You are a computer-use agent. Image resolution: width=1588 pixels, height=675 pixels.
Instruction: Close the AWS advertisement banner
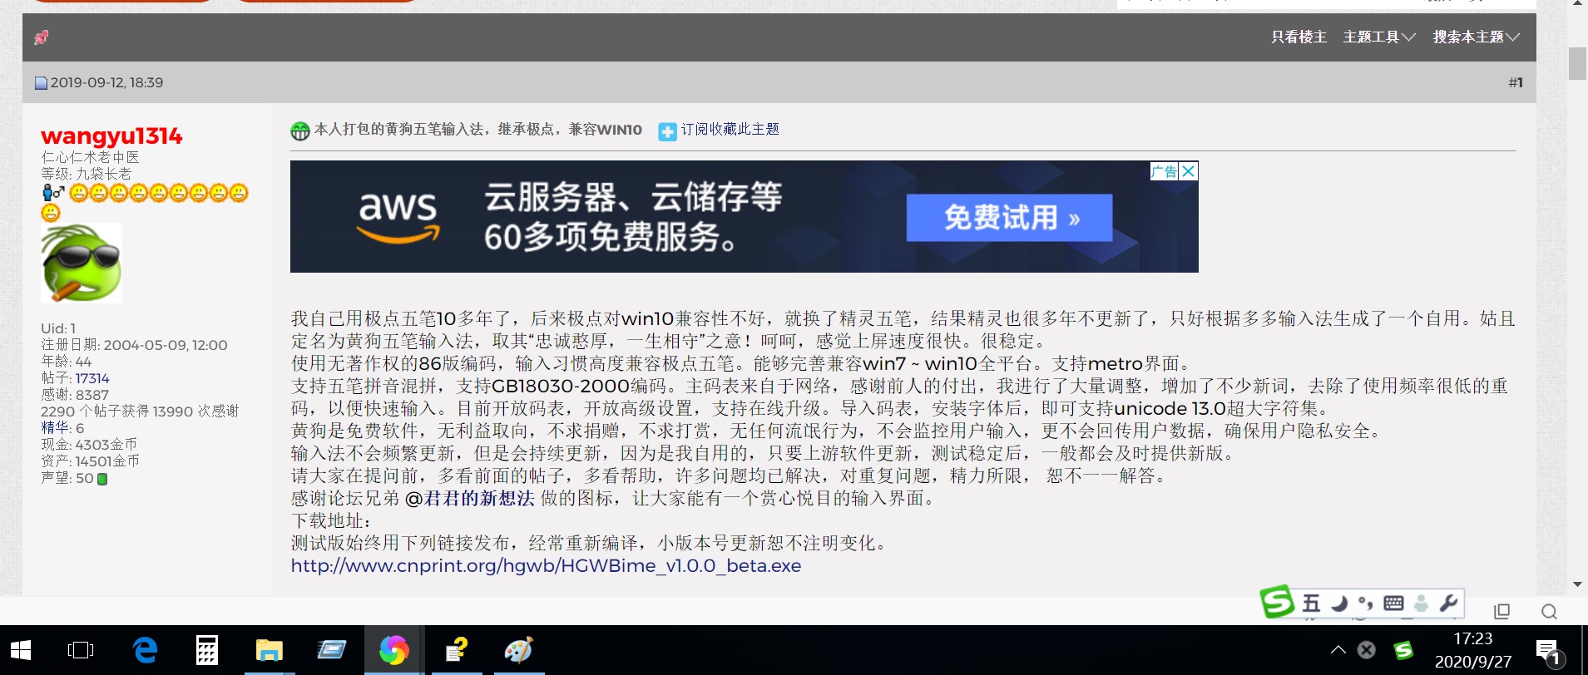pyautogui.click(x=1189, y=171)
